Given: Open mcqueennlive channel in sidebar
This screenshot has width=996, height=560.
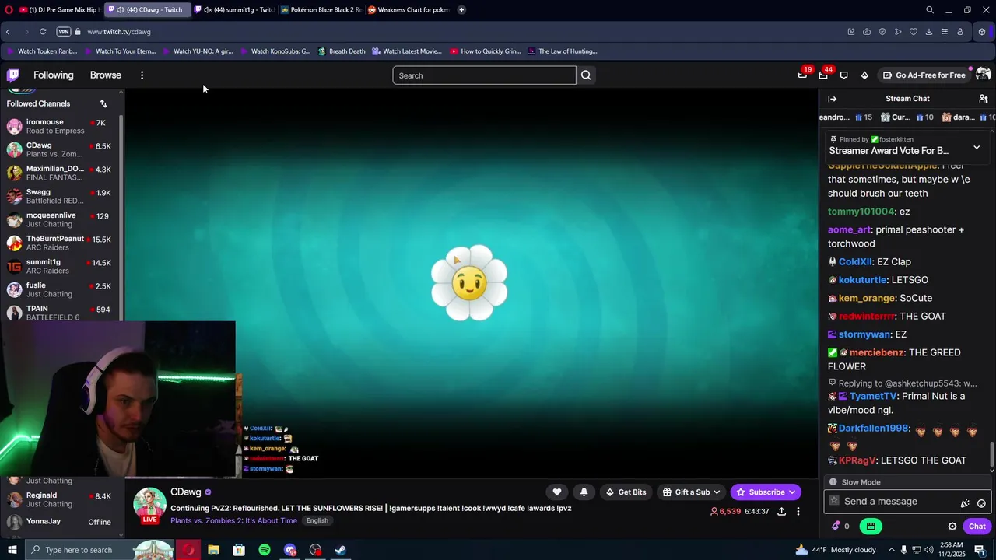Looking at the screenshot, I should 61,219.
